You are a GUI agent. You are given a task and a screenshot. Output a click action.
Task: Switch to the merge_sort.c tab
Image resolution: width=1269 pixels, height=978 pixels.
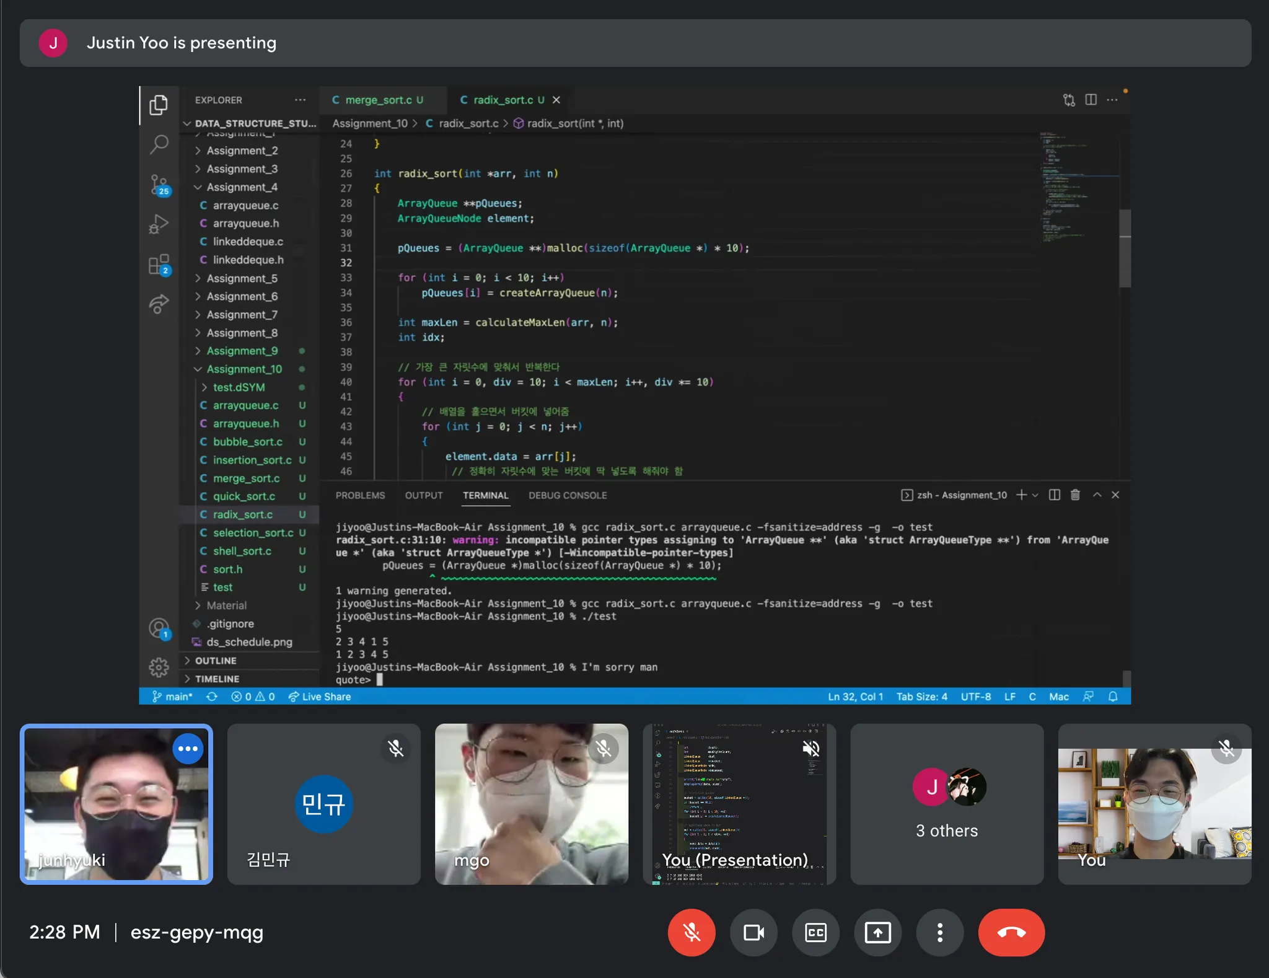378,100
